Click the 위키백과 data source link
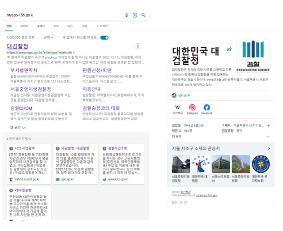The image size is (283, 231). [x=186, y=192]
